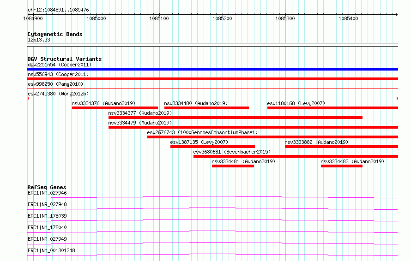Select nsv3334377 (Audano2019) label
411x261 pixels.
(140, 113)
